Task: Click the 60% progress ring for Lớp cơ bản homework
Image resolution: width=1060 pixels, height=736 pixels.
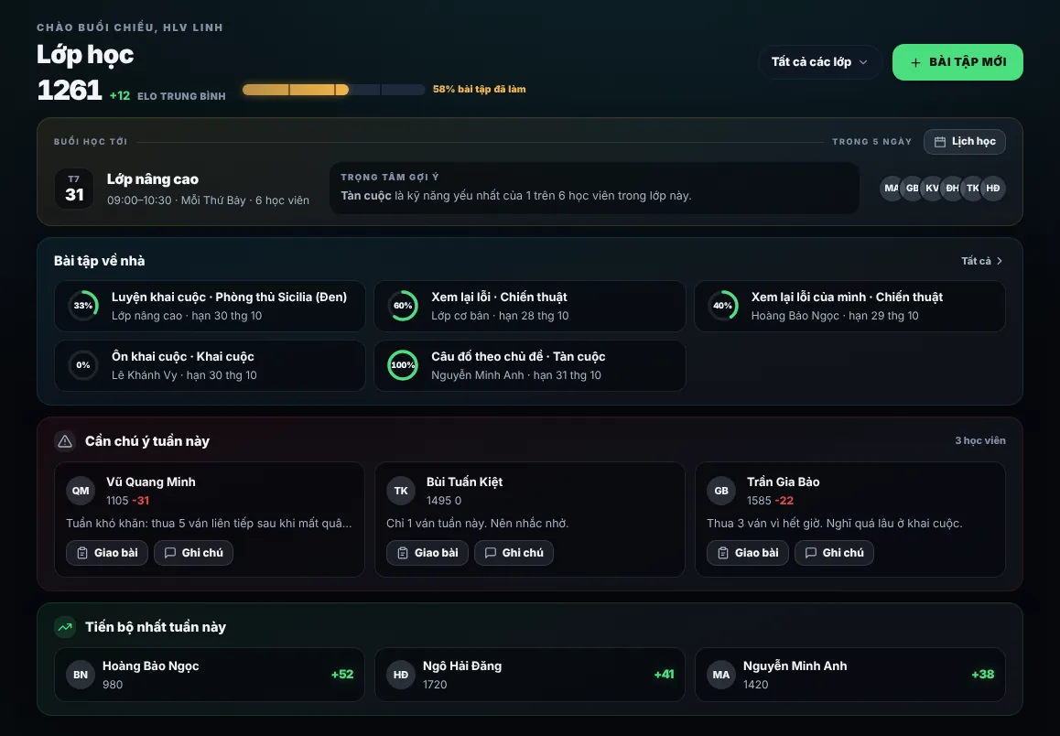Action: [x=403, y=306]
